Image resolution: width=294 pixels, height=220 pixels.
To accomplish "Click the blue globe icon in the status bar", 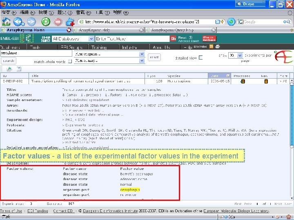I will click(x=226, y=217).
